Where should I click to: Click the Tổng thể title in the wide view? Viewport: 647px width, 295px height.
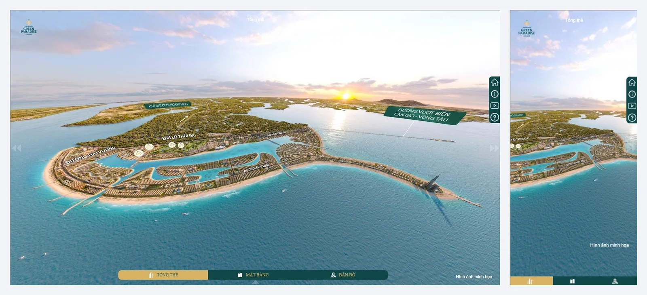(x=255, y=19)
